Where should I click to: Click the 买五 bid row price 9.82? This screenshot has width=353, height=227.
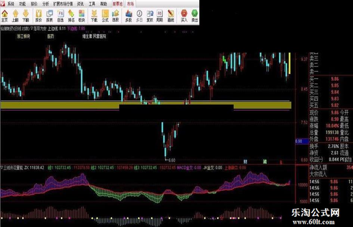335,105
